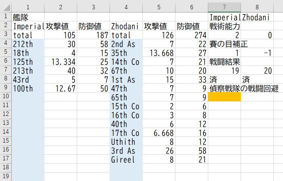Image resolution: width=283 pixels, height=181 pixels.
Task: Click the 17th Co fleet cell
Action: (126, 133)
